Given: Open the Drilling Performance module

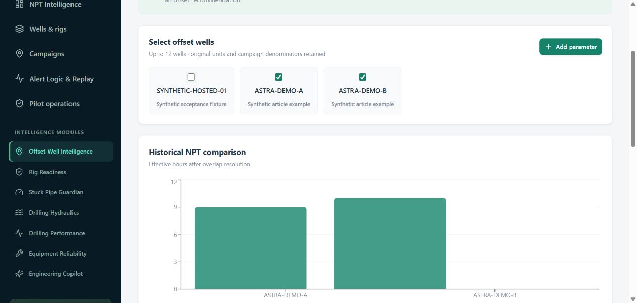Looking at the screenshot, I should 61,233.
